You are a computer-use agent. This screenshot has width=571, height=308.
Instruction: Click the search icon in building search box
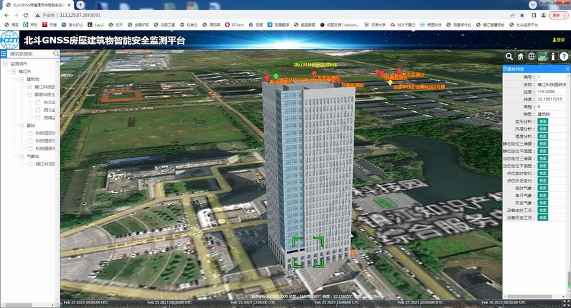click(x=56, y=54)
